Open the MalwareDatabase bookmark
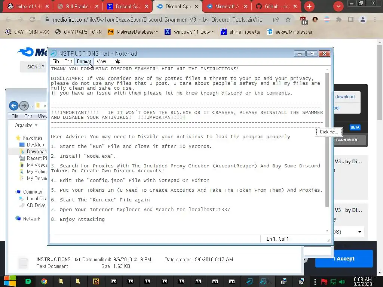 133,32
